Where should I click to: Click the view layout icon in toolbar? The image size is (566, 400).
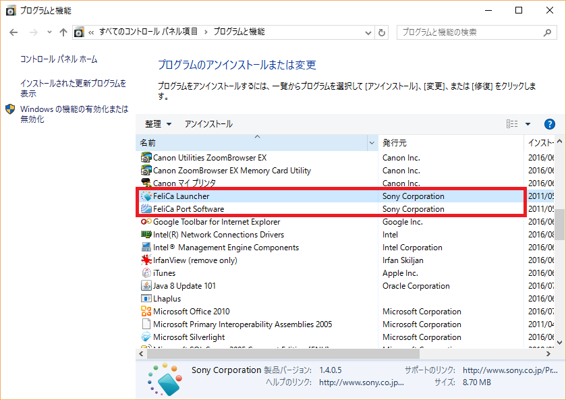512,124
